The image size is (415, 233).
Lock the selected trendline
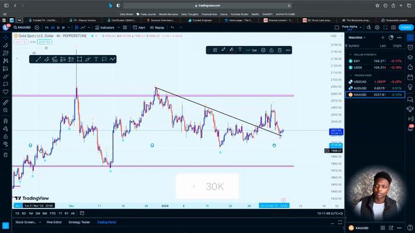(271, 50)
